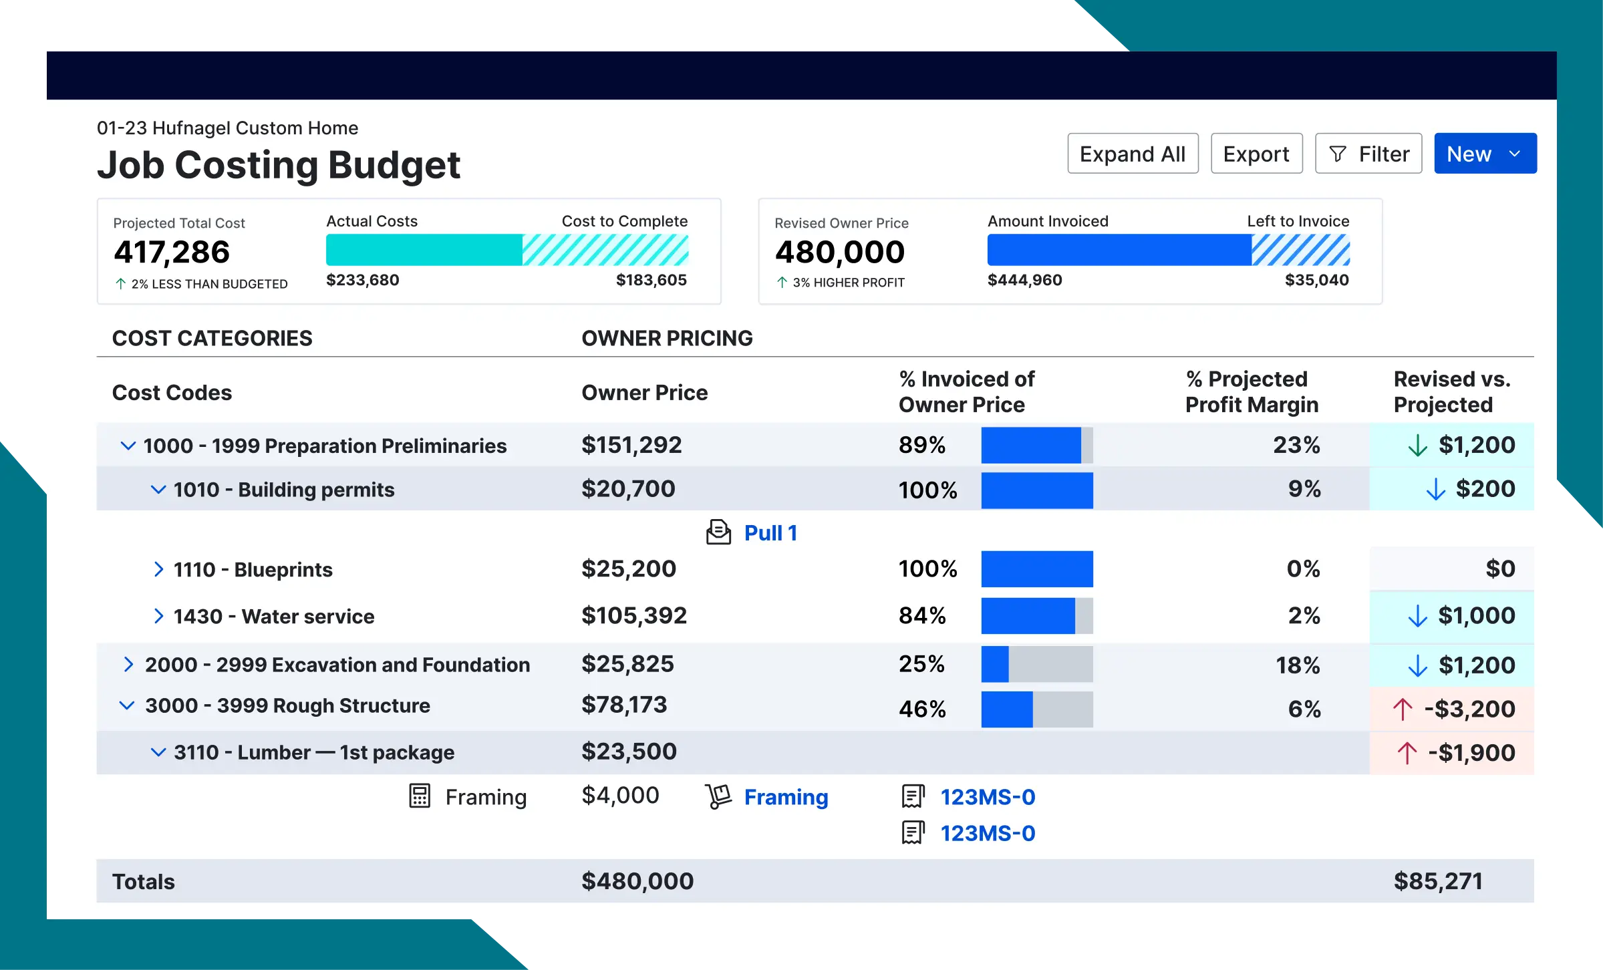Select the Totals row at the bottom
The height and width of the screenshot is (970, 1603).
[x=142, y=880]
